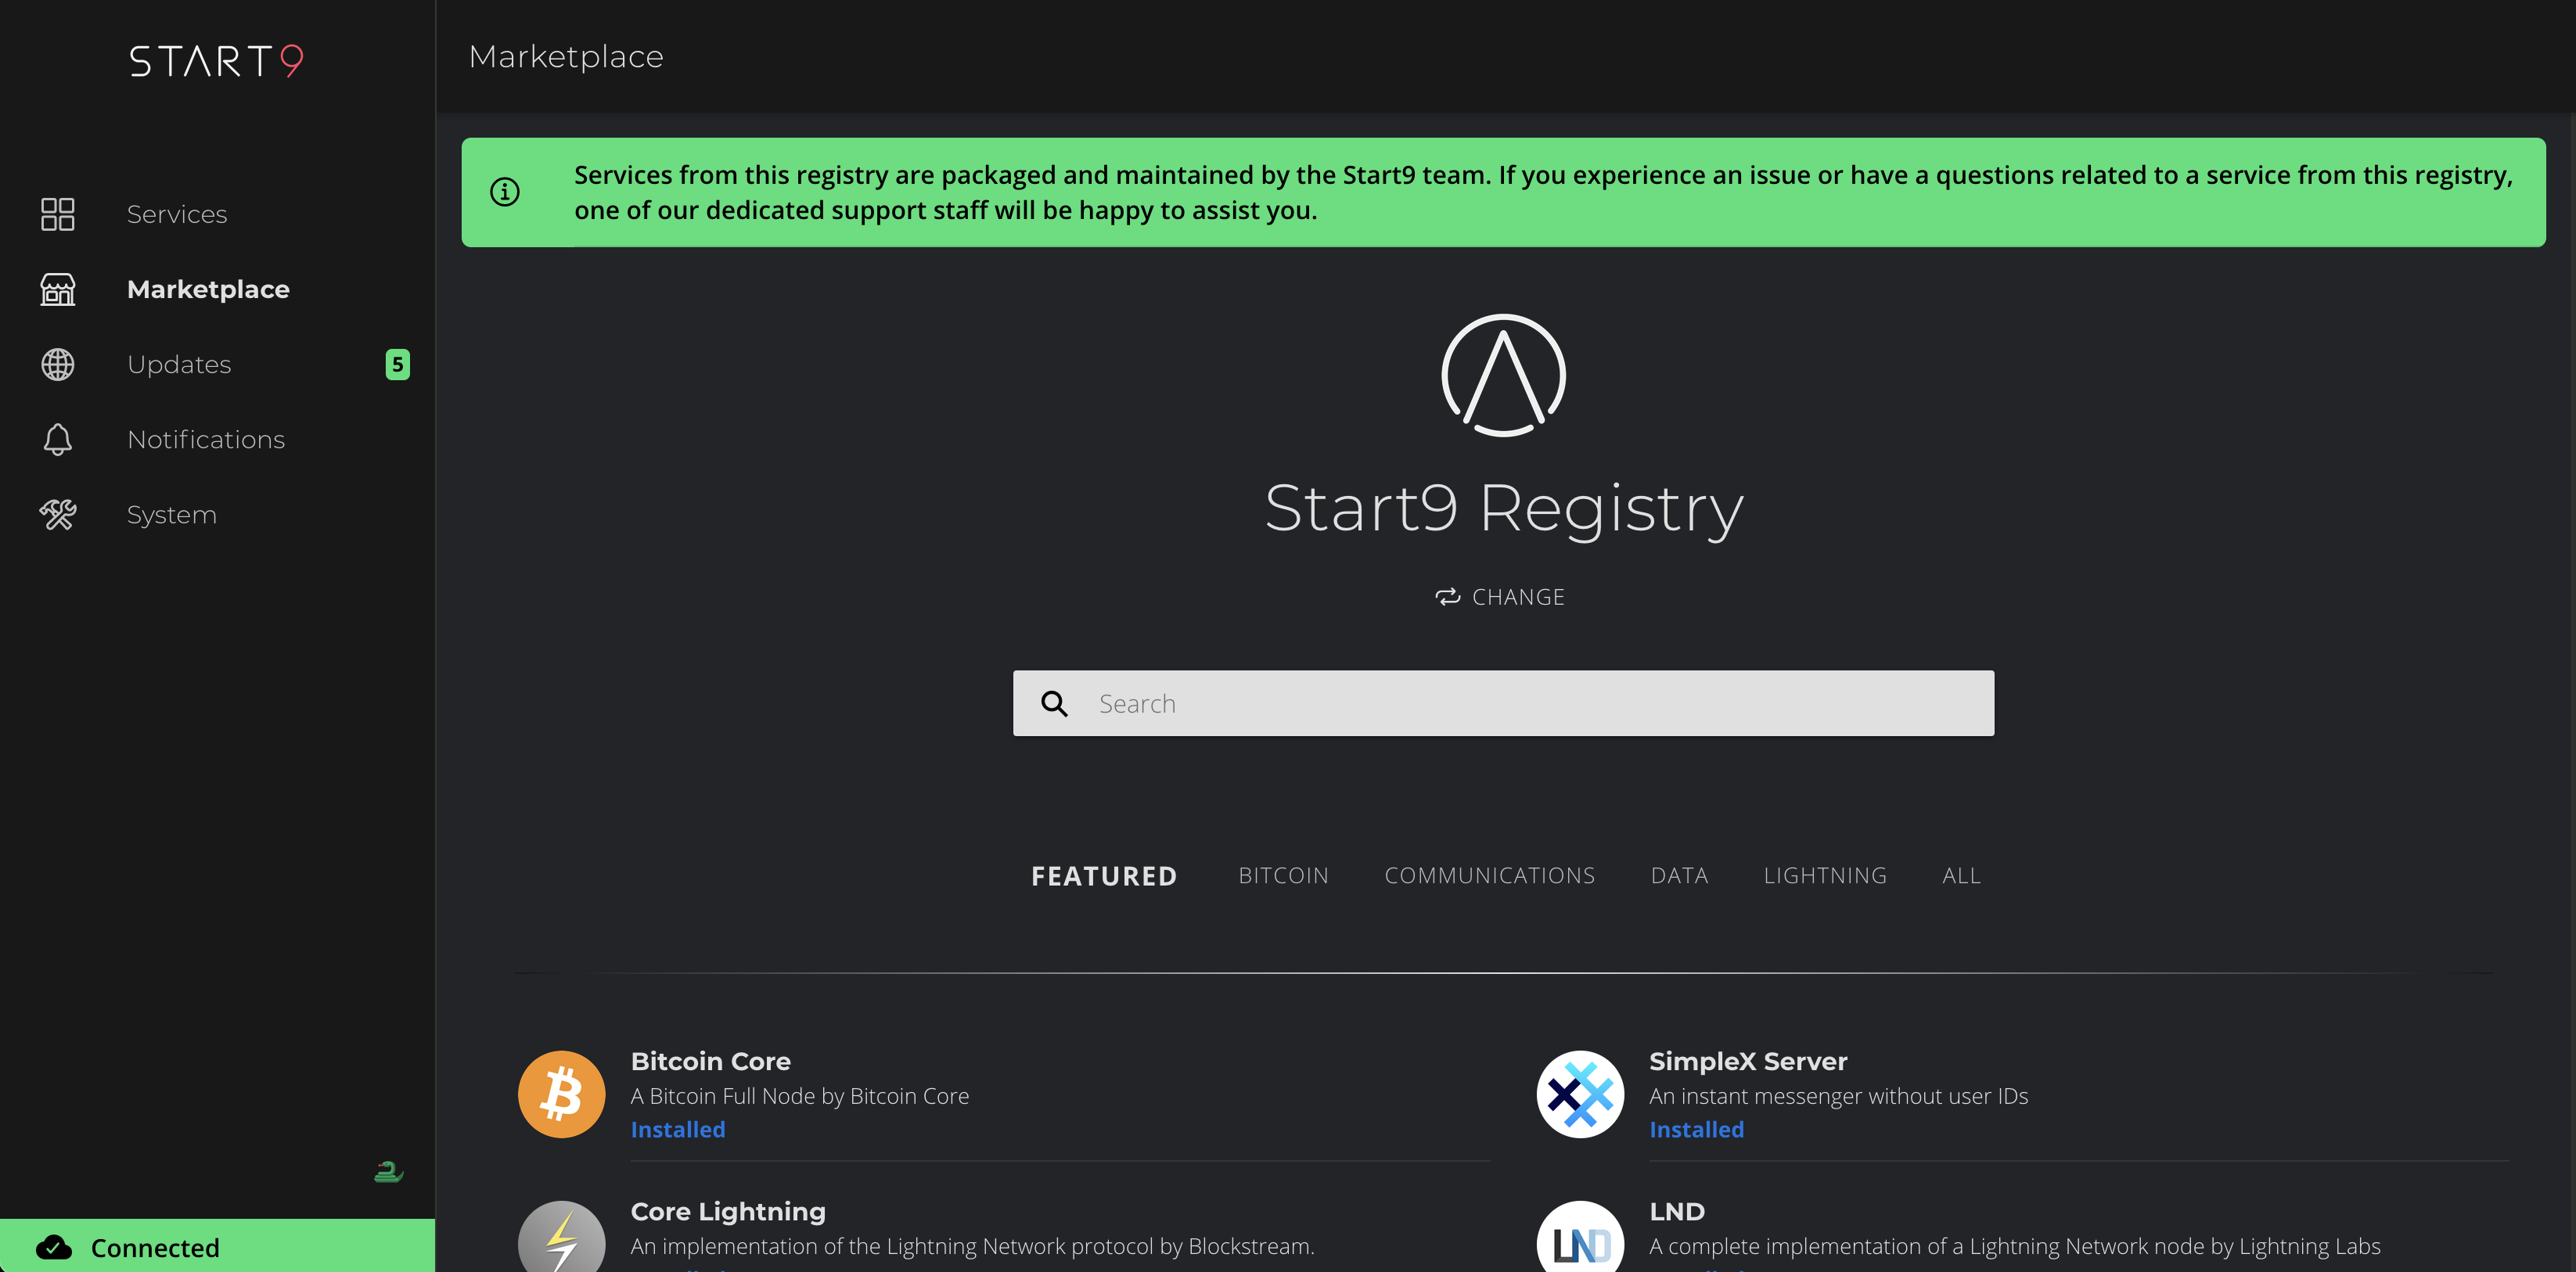Click the SimpleX Server icon
The height and width of the screenshot is (1272, 2576).
click(1580, 1093)
